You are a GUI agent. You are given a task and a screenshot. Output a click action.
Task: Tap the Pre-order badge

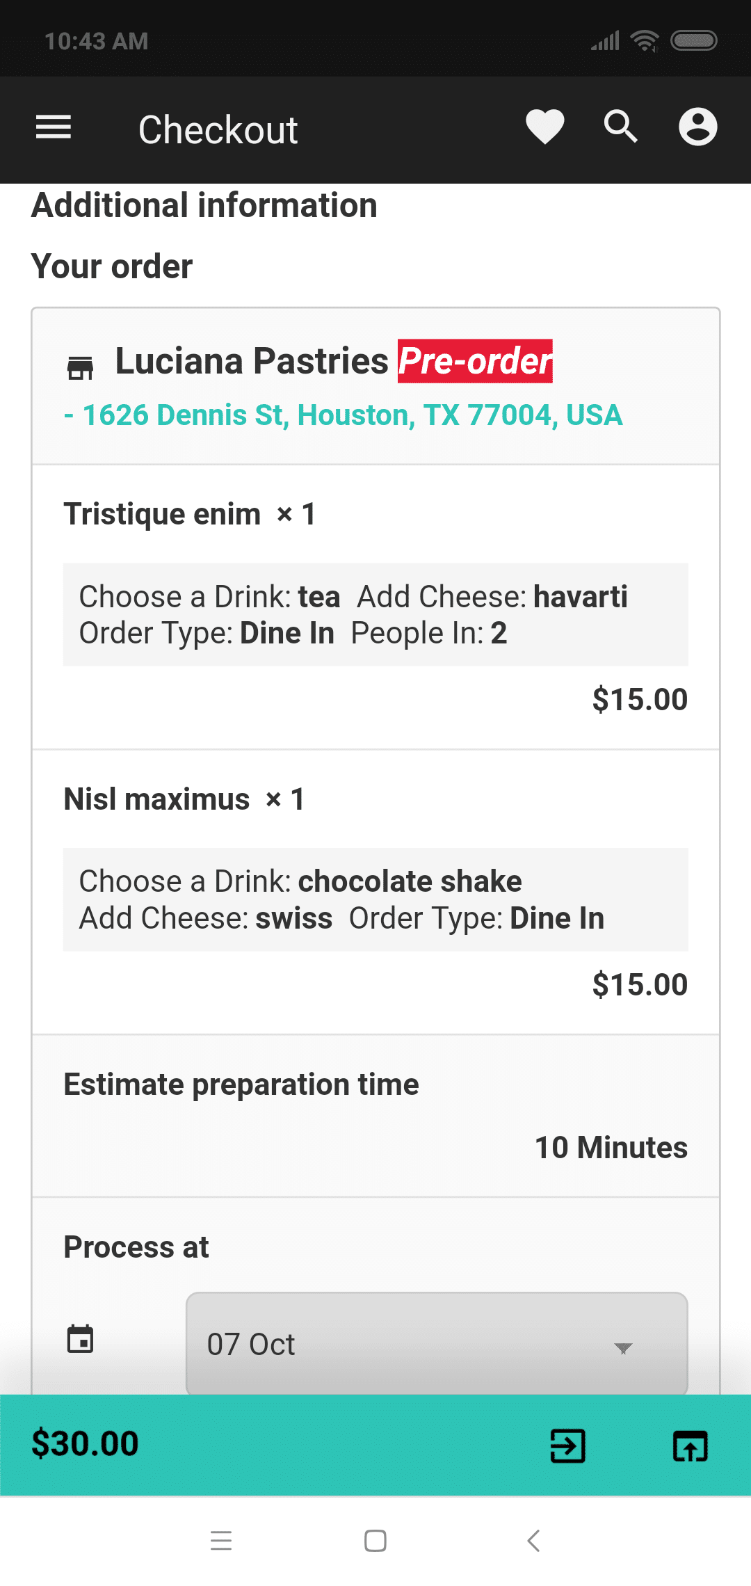(475, 362)
